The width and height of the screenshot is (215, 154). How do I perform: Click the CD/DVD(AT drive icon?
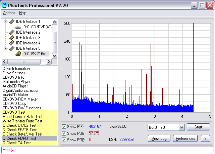(x=18, y=27)
